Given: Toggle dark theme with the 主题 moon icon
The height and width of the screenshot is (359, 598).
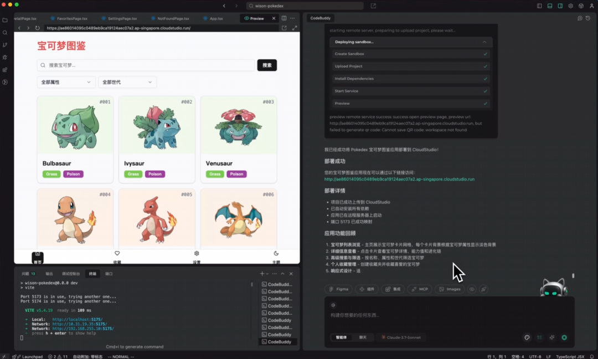Looking at the screenshot, I should [275, 253].
